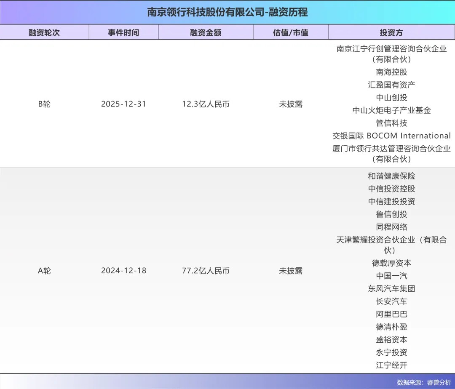Open investor 交银国际 BOCOM International
This screenshot has width=455, height=389.
(x=391, y=136)
